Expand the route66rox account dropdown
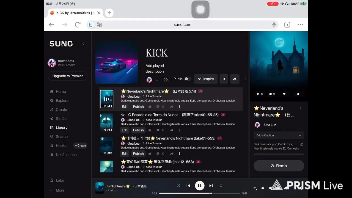 click(85, 63)
